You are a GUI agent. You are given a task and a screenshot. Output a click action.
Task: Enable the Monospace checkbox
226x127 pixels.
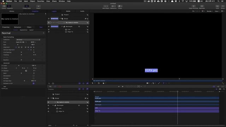pyautogui.click(x=34, y=76)
